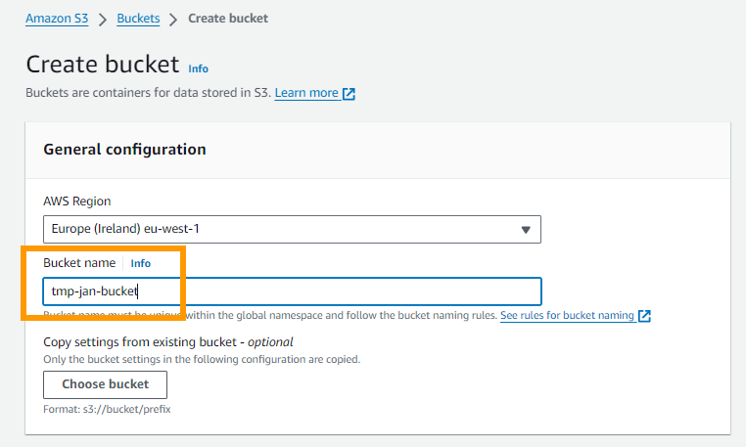Open the Amazon S3 breadcrumb link

click(57, 18)
